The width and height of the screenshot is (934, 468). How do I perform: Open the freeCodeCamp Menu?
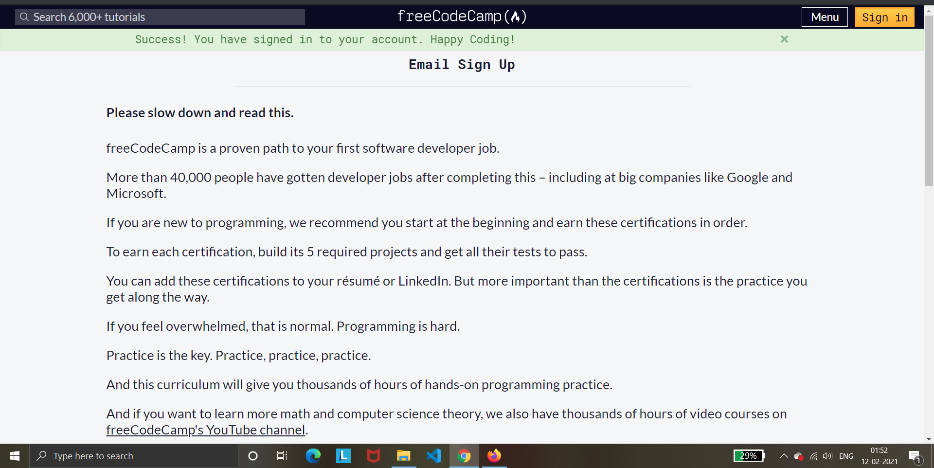824,17
